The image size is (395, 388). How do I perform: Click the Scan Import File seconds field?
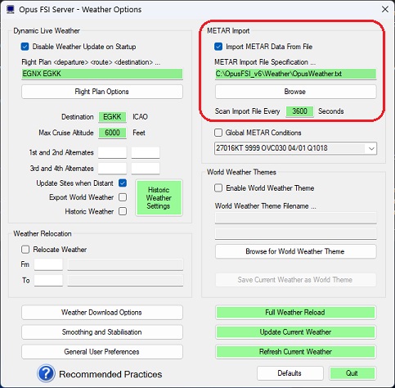[299, 111]
